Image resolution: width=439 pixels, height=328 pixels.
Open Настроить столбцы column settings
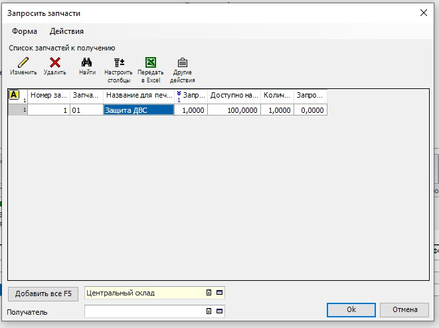tap(119, 63)
